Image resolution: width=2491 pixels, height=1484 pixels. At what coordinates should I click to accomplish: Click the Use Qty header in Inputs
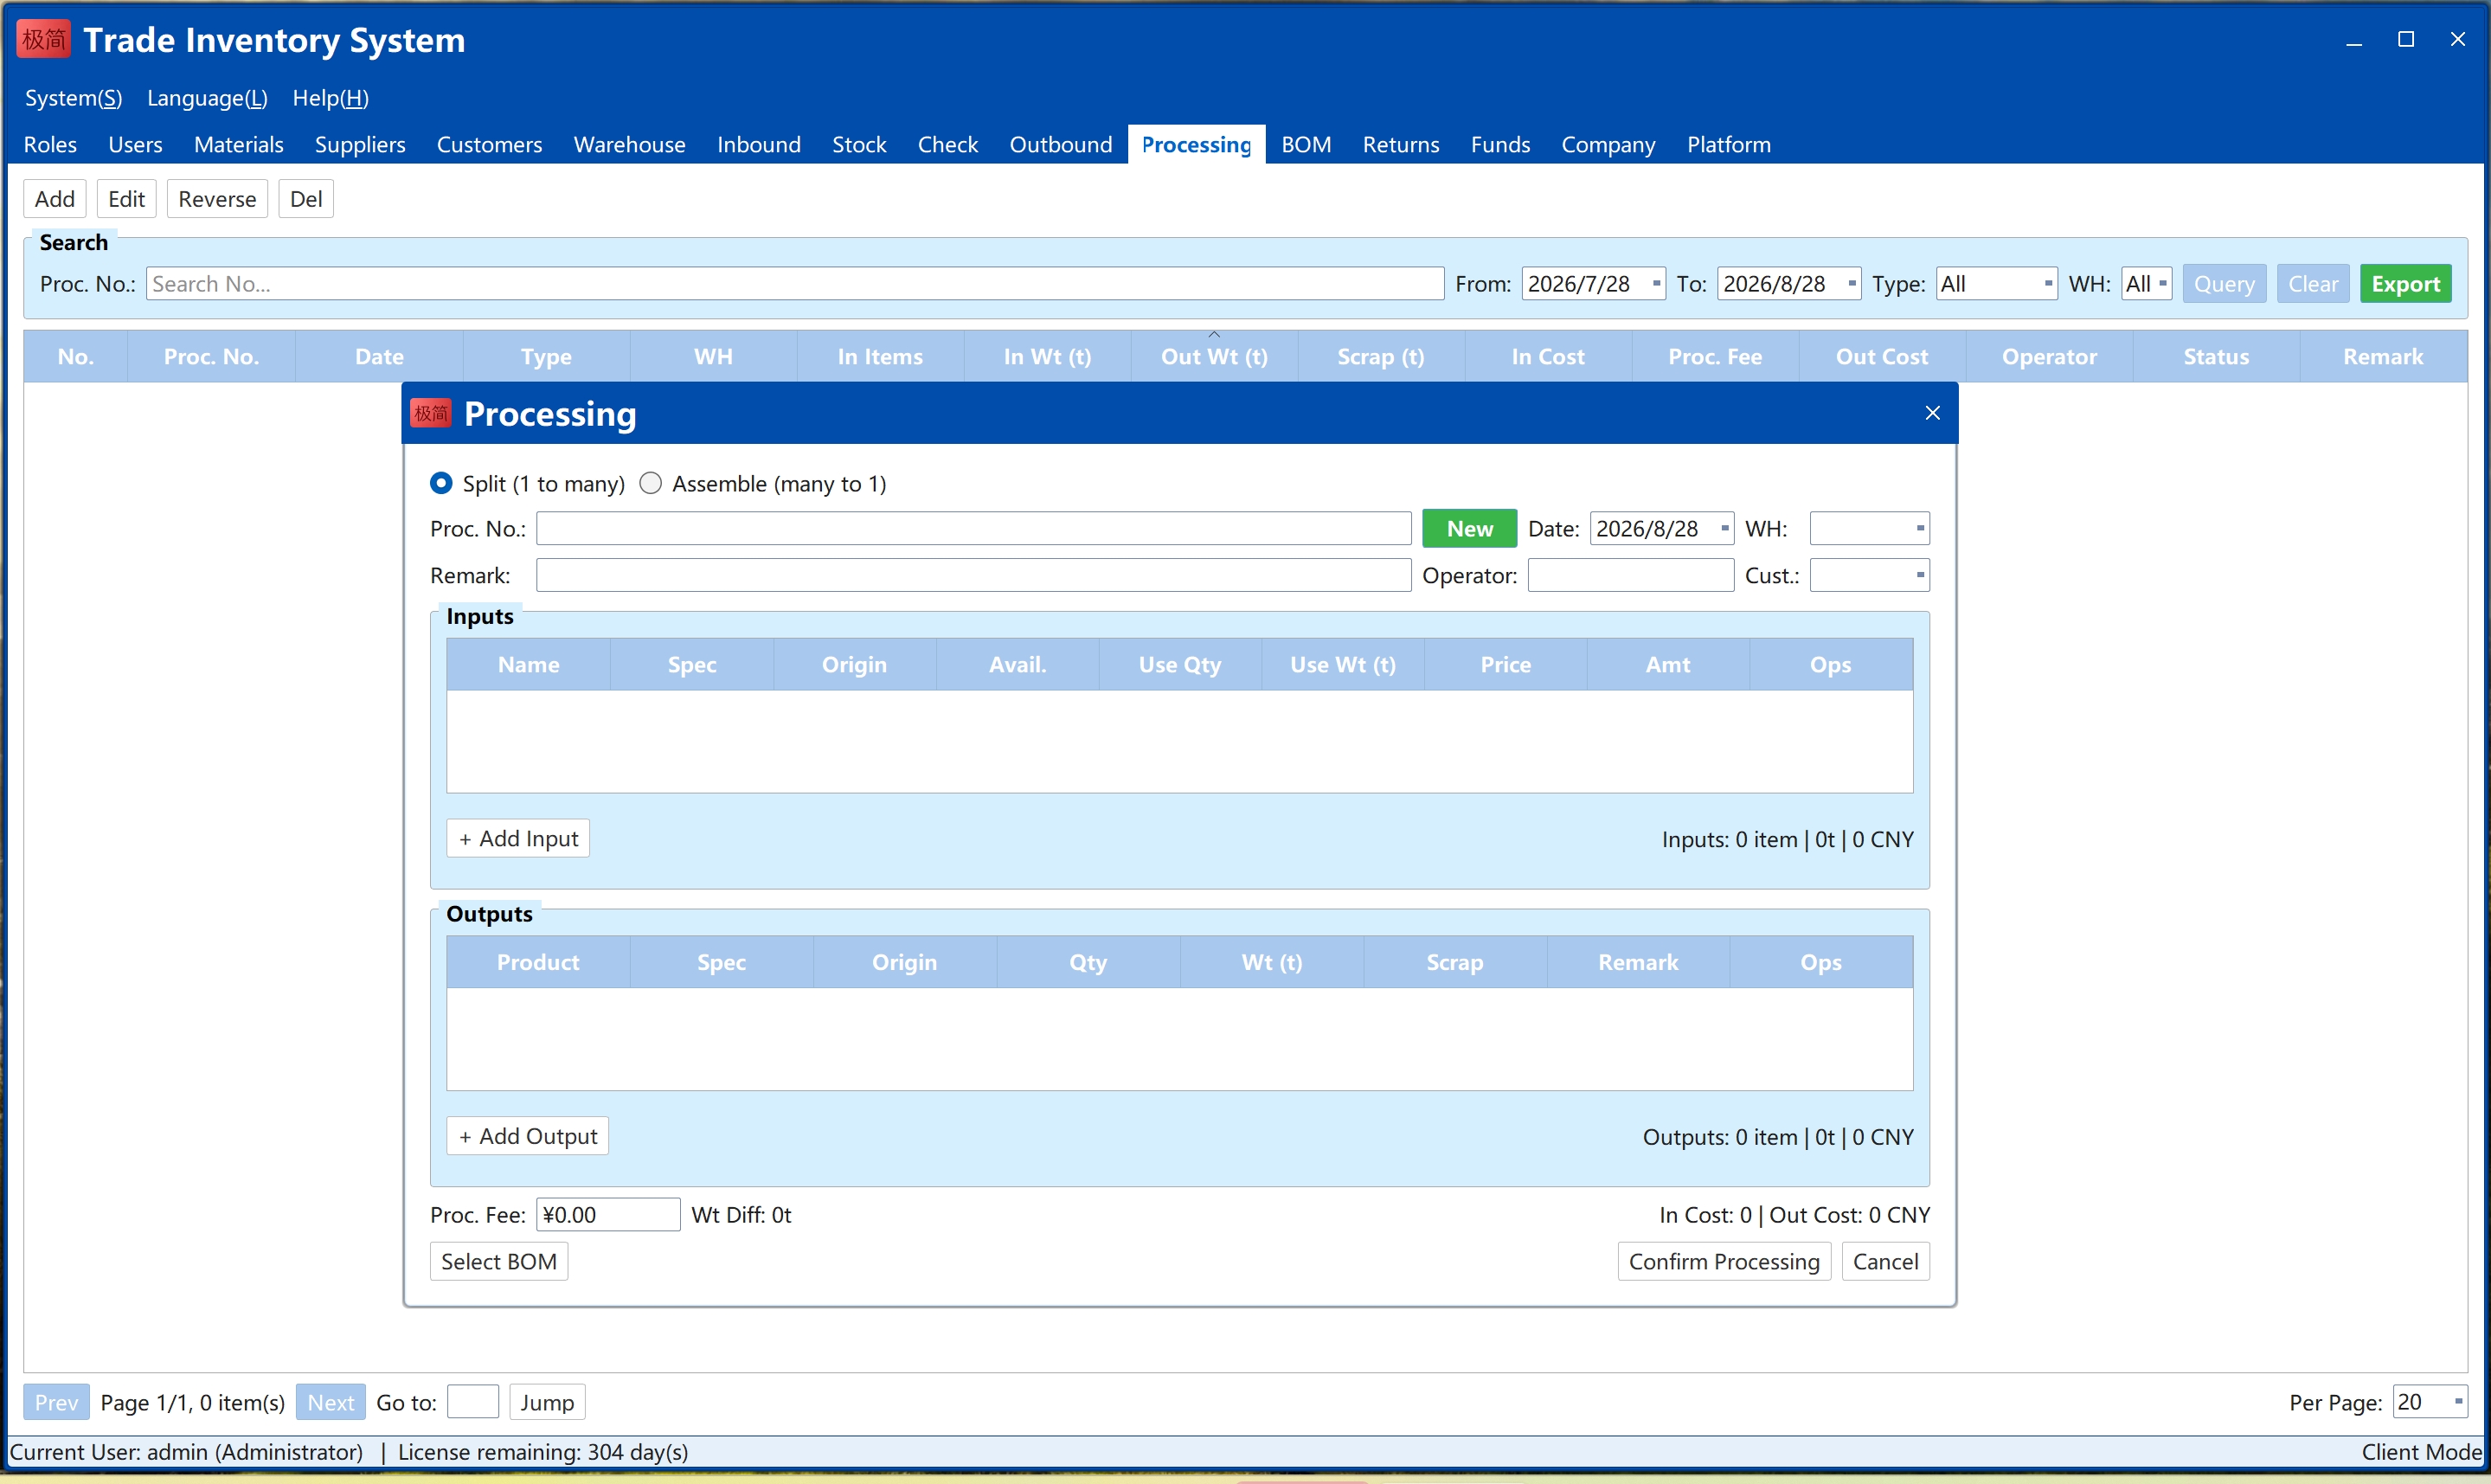[1179, 664]
